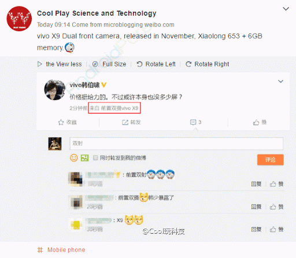The image size is (296, 258).
Task: Click the star favorite icon
Action: coord(61,122)
